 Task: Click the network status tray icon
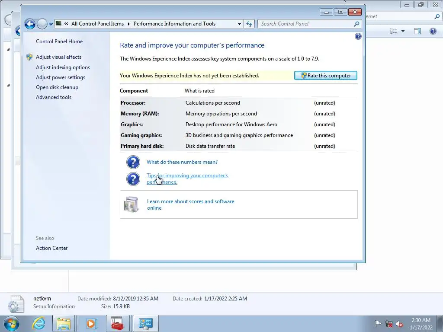[x=389, y=324]
